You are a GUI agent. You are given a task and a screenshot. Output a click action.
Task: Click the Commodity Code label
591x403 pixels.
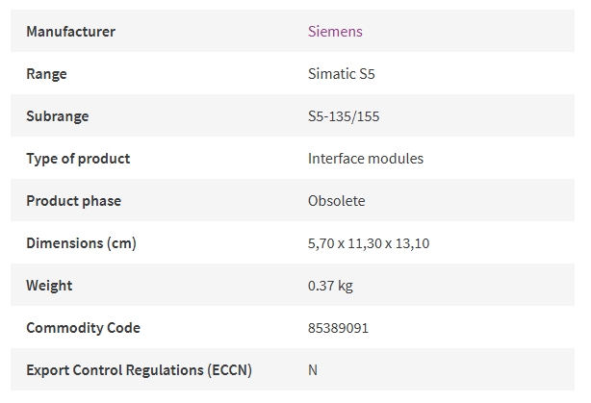coord(84,328)
